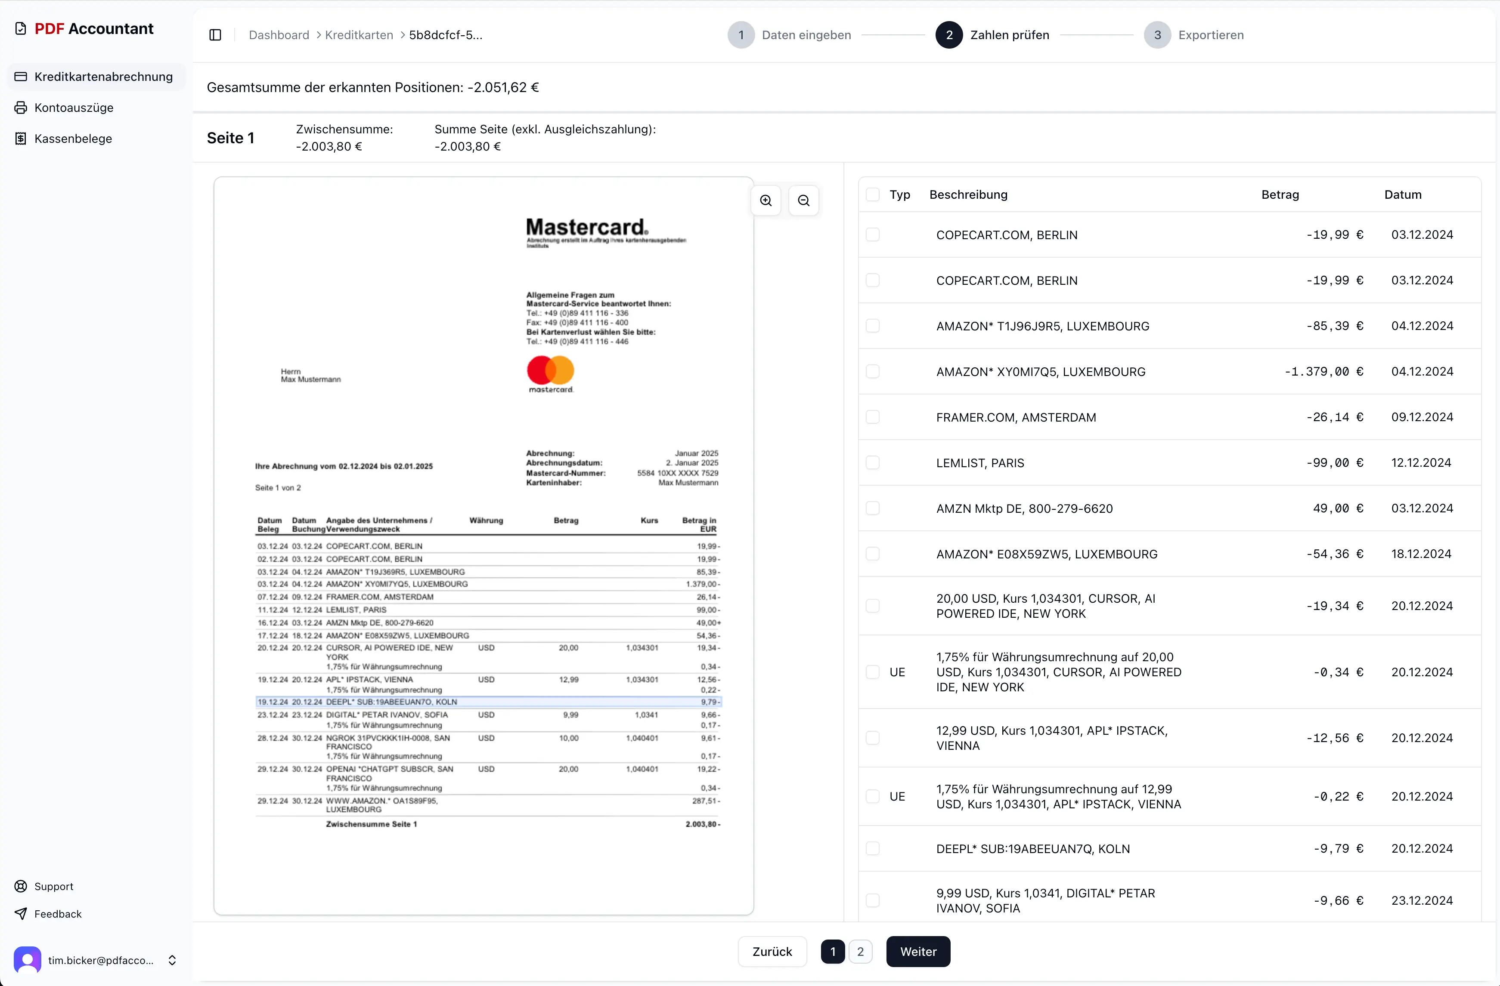Open the Kontoauszüge bank statements section
This screenshot has height=986, width=1500.
pos(74,108)
